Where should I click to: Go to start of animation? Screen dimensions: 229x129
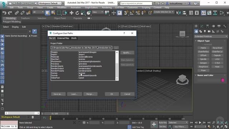[x=191, y=123]
